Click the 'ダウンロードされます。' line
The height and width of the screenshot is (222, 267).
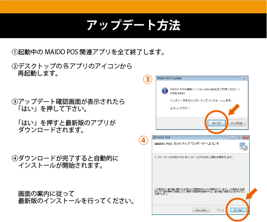click(51, 130)
